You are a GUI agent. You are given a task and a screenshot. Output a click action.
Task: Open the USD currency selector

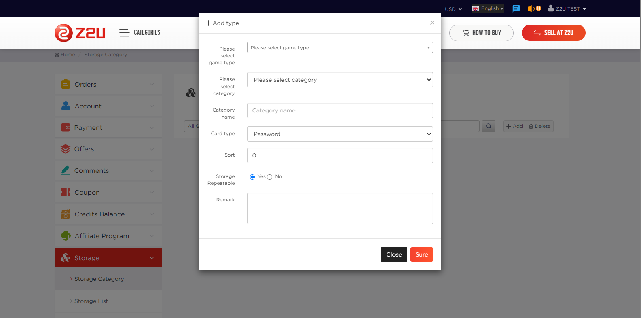click(x=453, y=9)
